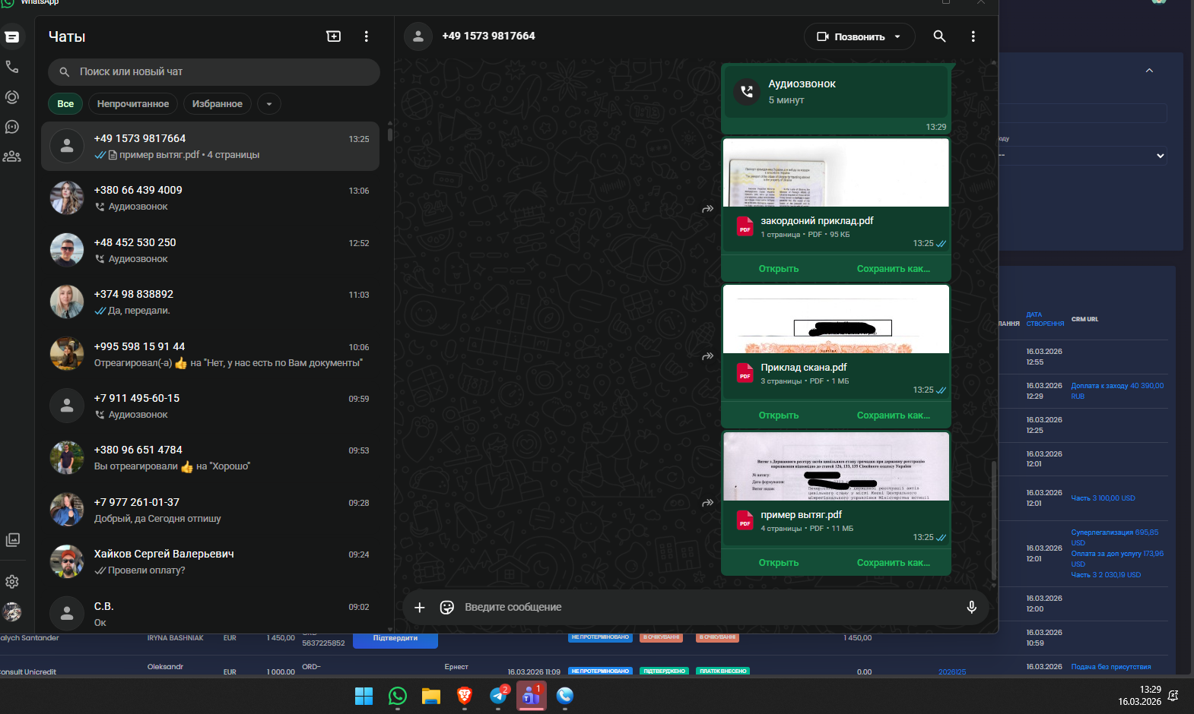Click the Підтвердити button in the CRM window
This screenshot has width=1194, height=714.
point(395,640)
